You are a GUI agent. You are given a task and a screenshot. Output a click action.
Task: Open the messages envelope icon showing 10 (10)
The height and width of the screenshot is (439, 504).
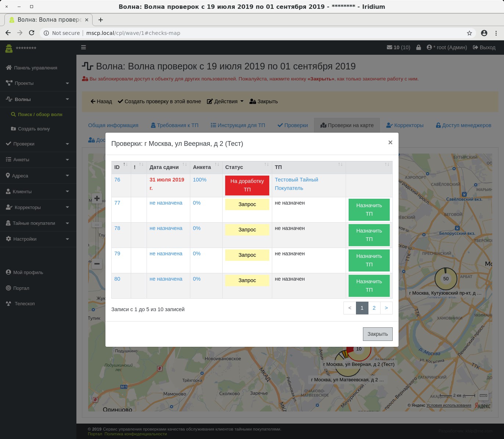pos(399,47)
